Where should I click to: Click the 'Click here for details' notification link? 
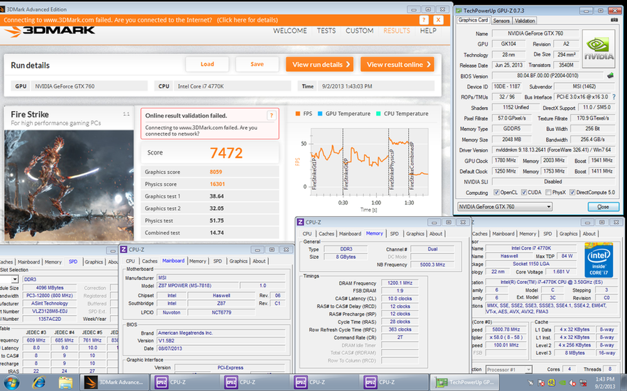coord(248,20)
